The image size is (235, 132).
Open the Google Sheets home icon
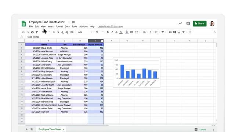(x=23, y=23)
